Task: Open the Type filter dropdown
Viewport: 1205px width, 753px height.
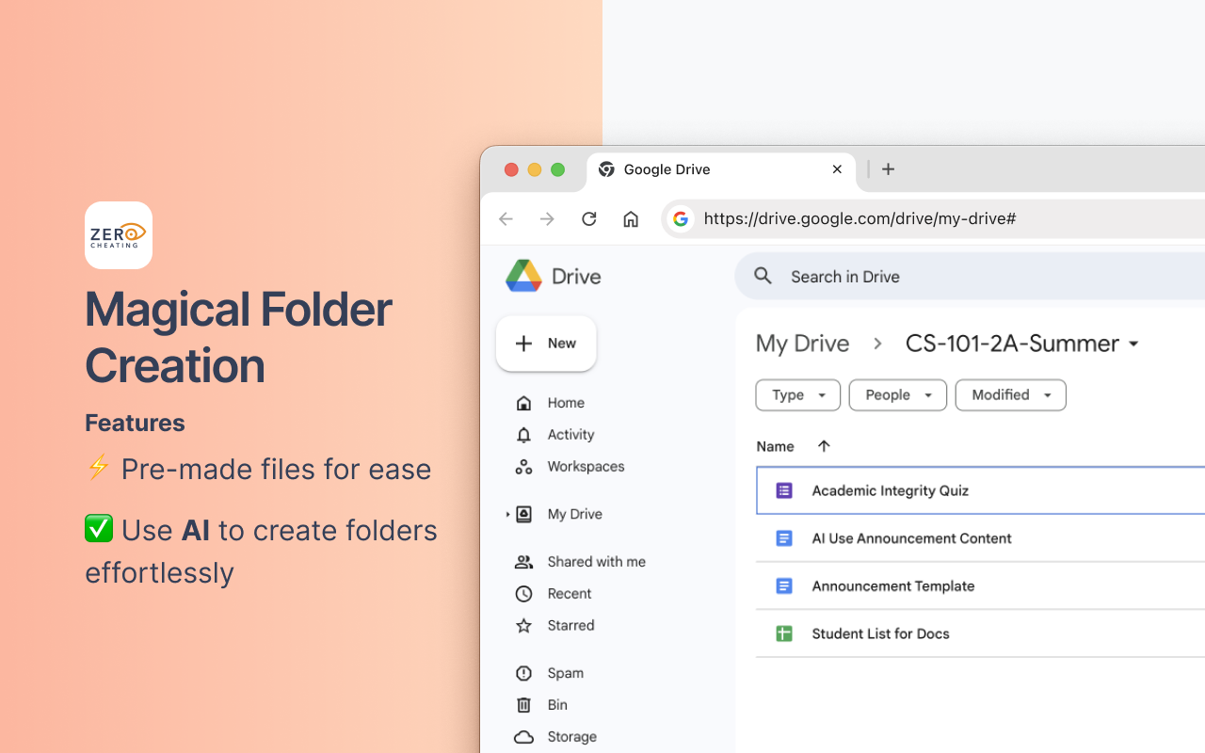Action: point(796,395)
